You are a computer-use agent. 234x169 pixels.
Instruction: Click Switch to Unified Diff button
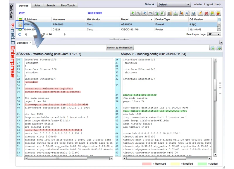(x=120, y=48)
